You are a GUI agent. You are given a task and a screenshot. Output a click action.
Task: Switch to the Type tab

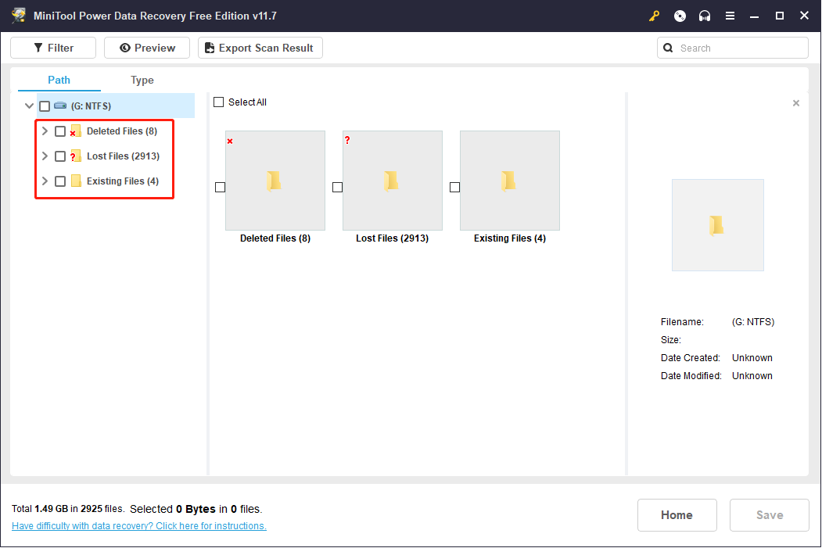(142, 81)
